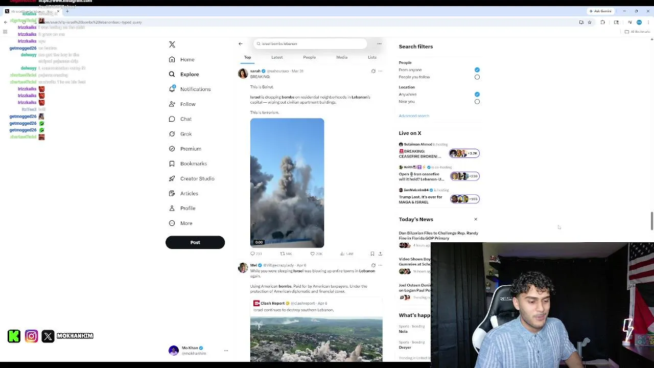The height and width of the screenshot is (368, 654).
Task: Dismiss Today's News with X button
Action: (x=475, y=219)
